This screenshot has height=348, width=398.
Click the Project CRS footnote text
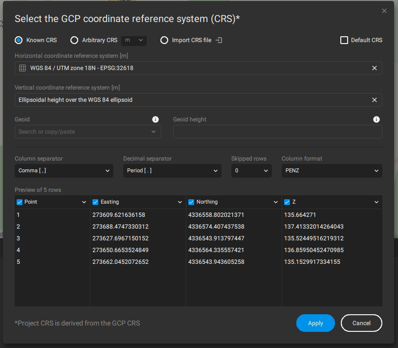pos(77,323)
